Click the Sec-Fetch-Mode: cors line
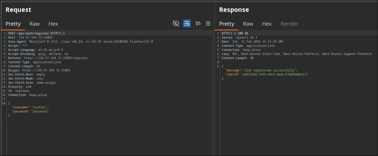The width and height of the screenshot is (378, 156). click(x=26, y=79)
